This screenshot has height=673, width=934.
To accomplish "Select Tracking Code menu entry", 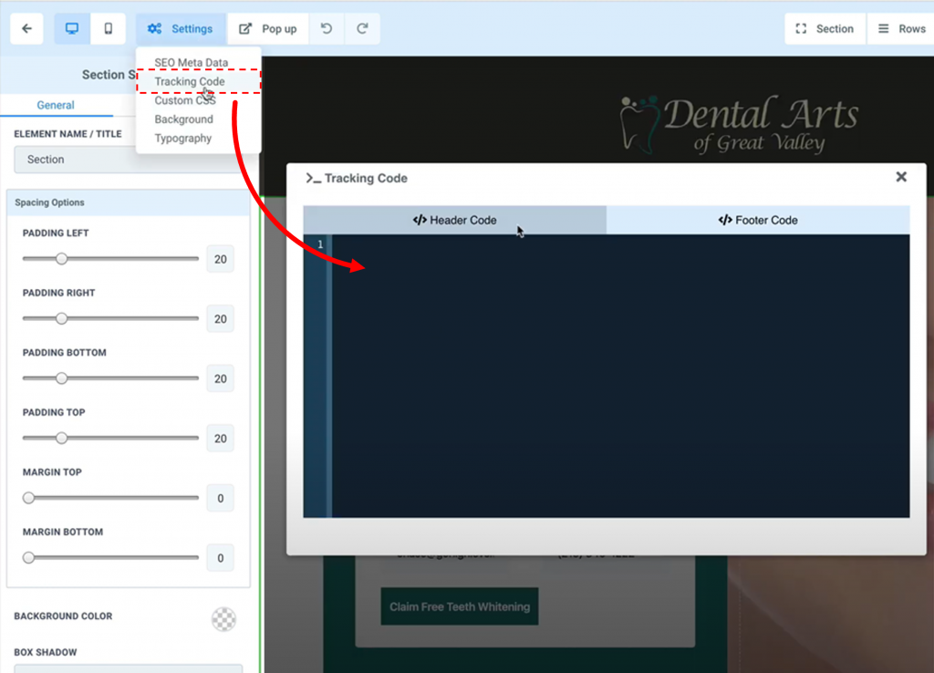I will [199, 81].
